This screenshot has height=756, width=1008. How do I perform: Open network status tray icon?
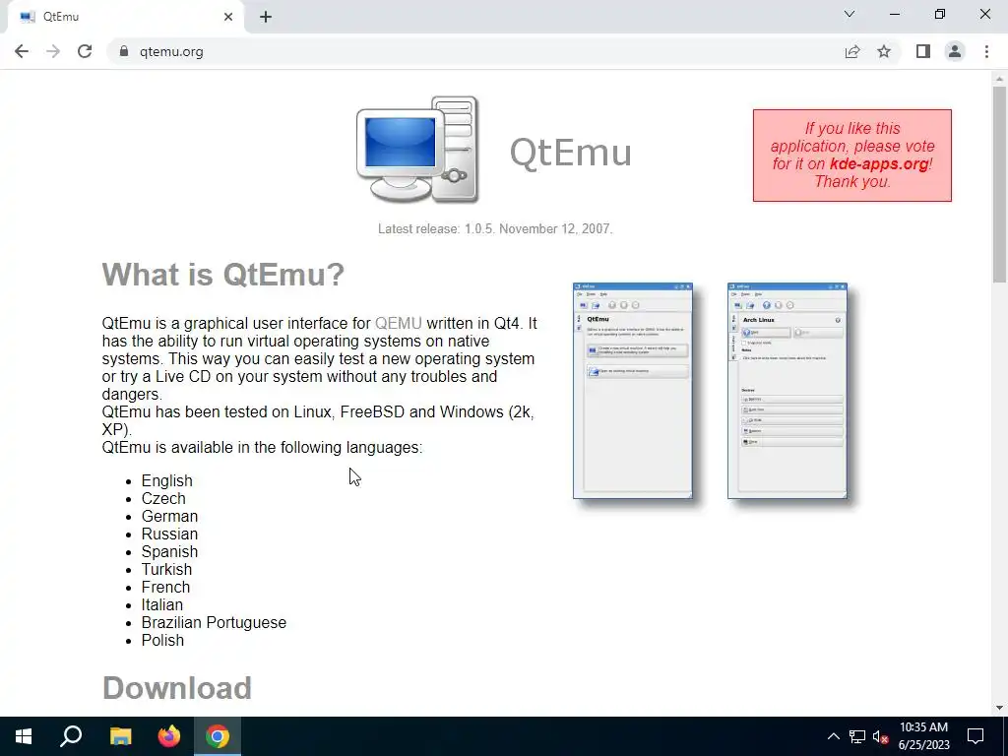click(x=857, y=736)
